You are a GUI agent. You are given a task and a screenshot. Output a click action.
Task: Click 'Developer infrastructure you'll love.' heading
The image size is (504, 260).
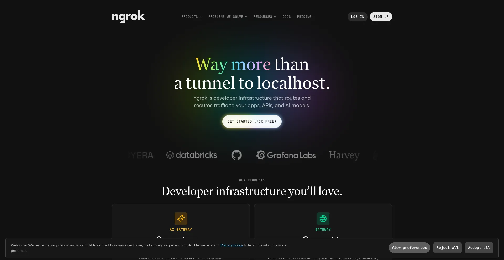pos(252,191)
